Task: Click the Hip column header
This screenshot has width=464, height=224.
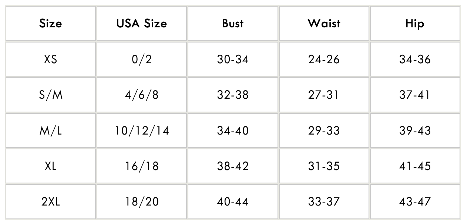Action: pos(415,24)
